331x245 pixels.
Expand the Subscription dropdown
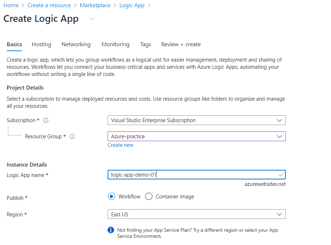(x=197, y=120)
